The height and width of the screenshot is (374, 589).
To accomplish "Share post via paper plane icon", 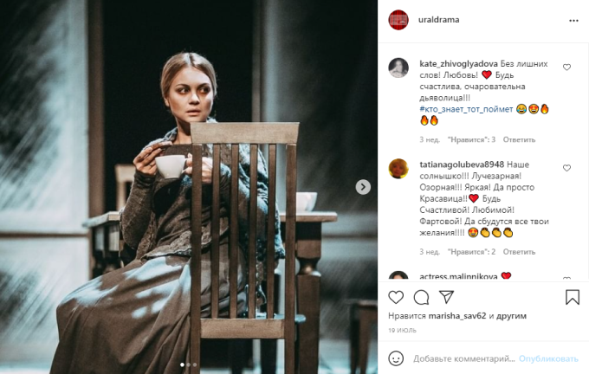I will point(447,298).
